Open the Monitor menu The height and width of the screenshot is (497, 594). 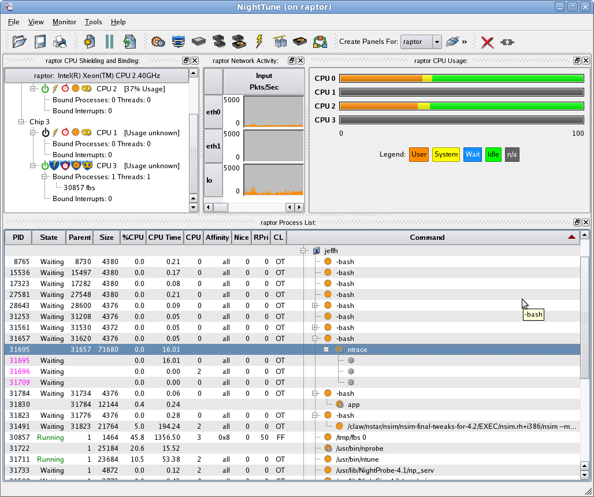pyautogui.click(x=64, y=22)
